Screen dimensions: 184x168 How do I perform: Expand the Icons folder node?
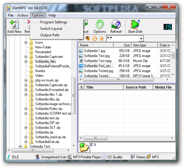coord(26,43)
